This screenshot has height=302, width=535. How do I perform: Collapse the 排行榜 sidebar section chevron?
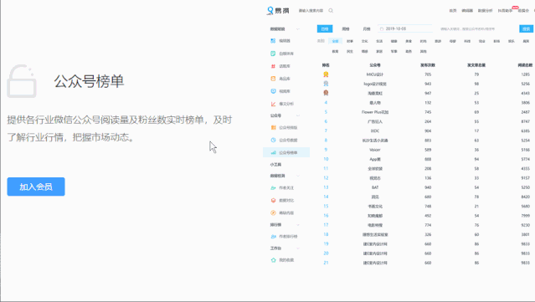(x=298, y=225)
